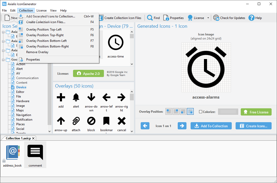Choose the arrow-down overlay icon
This screenshot has height=183, width=277.
[91, 97]
